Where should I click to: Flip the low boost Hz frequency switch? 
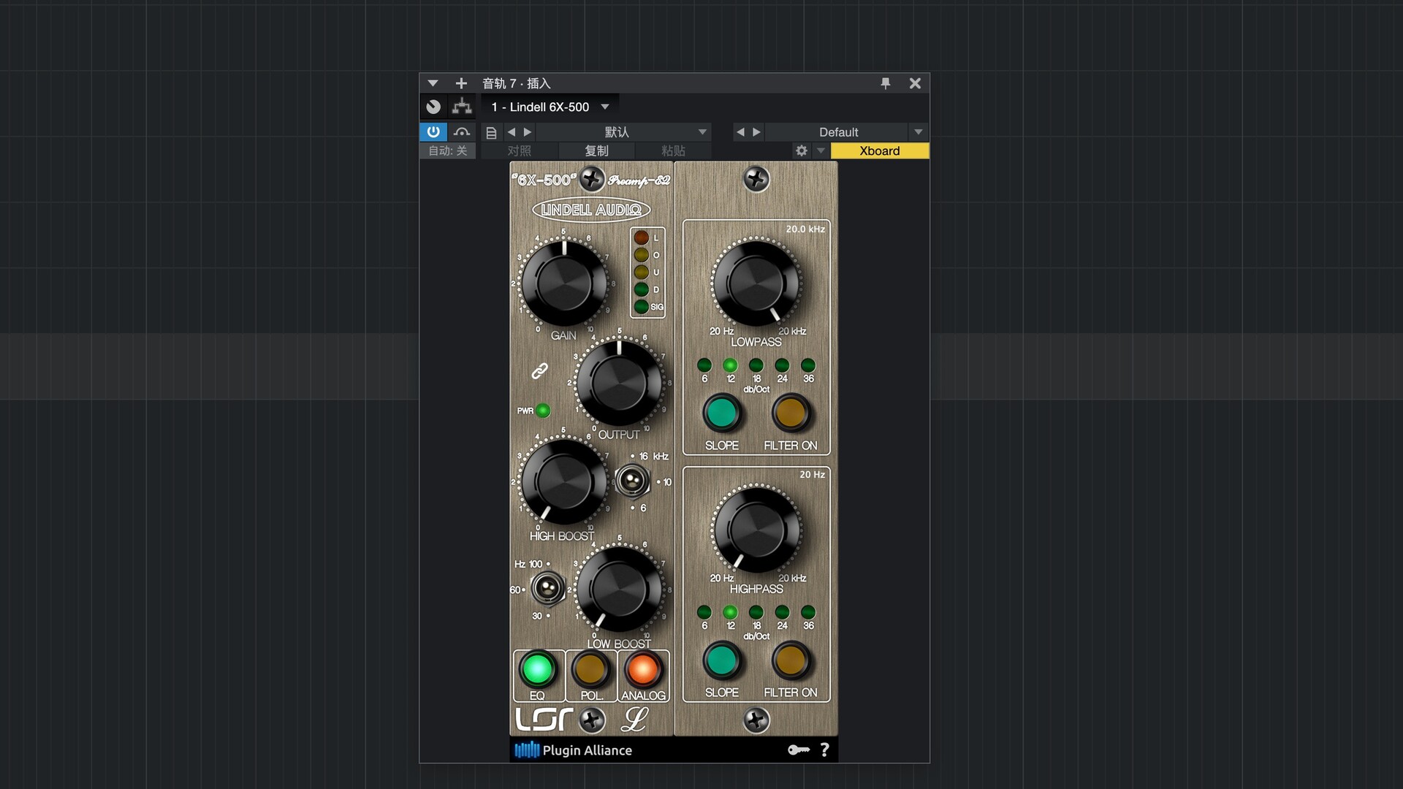click(547, 588)
